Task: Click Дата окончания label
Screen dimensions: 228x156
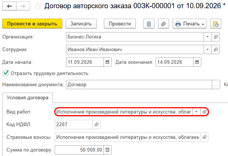Action: [x=134, y=62]
